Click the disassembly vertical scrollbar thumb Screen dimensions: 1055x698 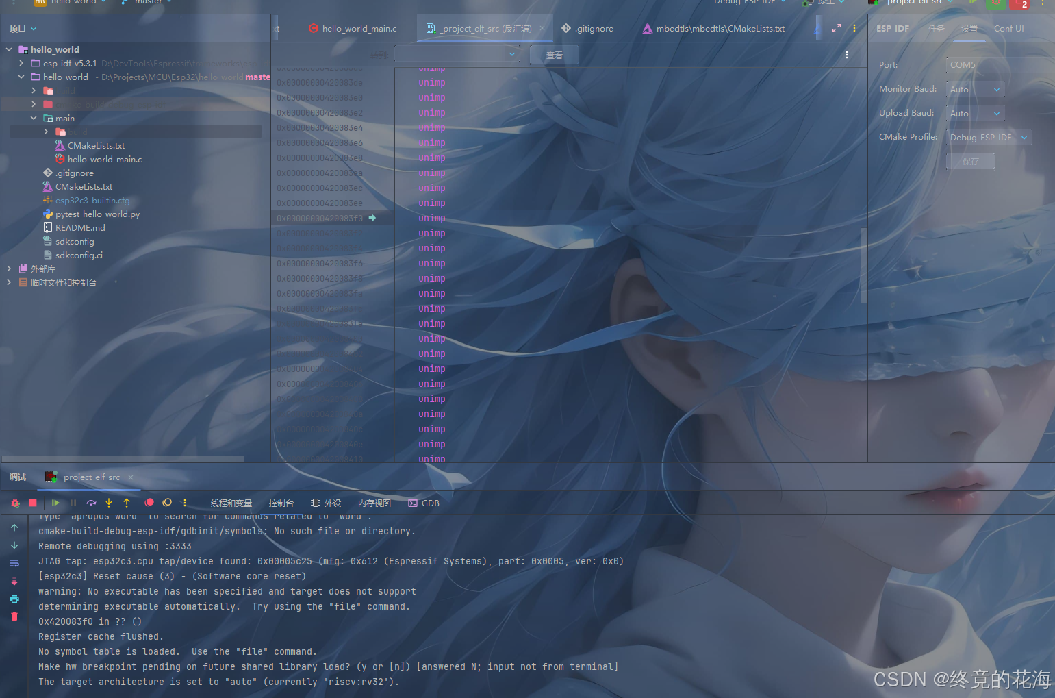coord(864,265)
